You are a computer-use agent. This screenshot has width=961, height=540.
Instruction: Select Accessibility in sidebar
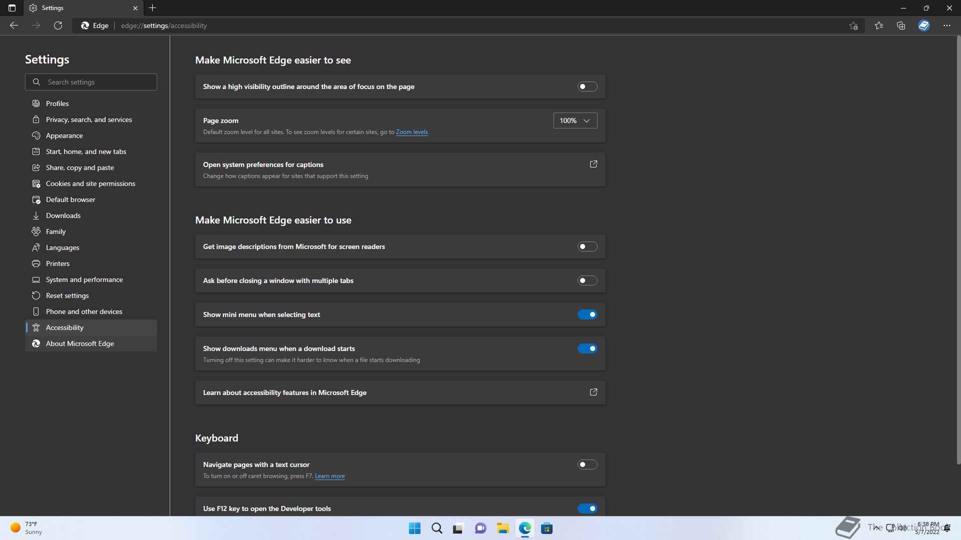pos(91,327)
